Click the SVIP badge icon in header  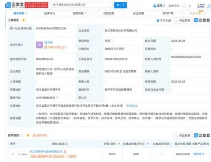click(201, 5)
